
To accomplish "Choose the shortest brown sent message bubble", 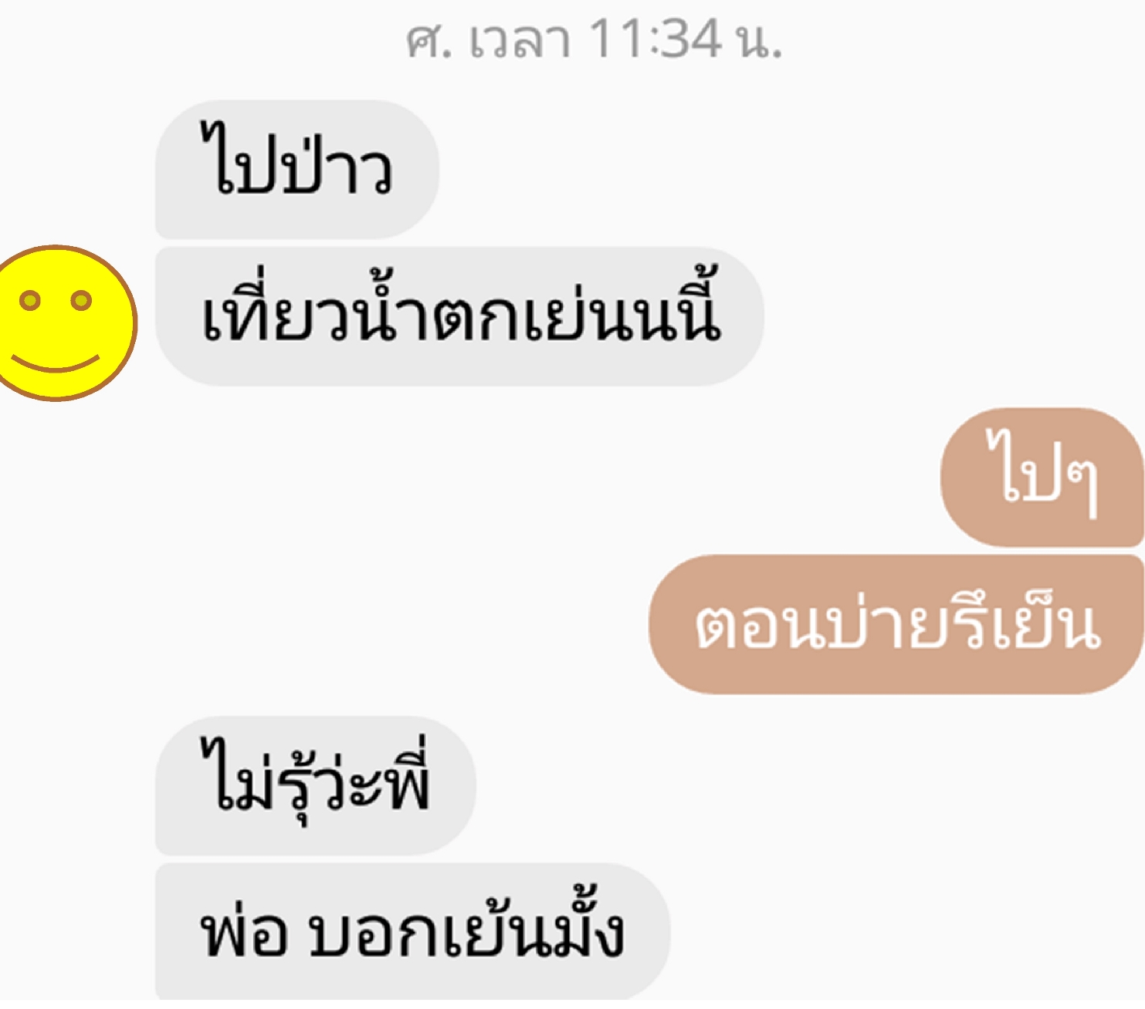I will click(x=1042, y=478).
